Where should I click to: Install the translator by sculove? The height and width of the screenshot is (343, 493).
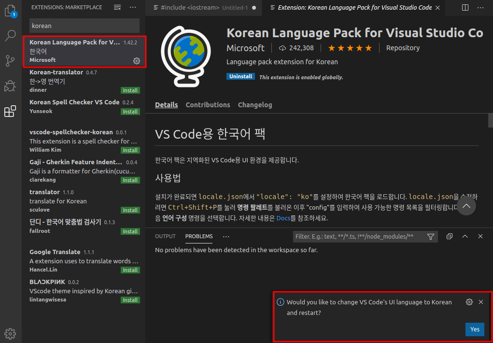pos(130,210)
